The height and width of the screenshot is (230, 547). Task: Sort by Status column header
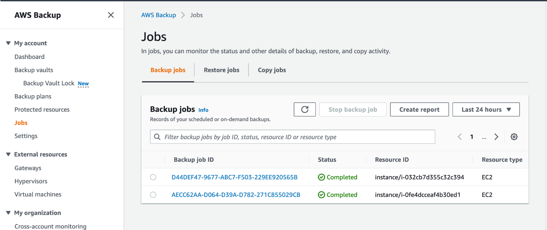coord(327,160)
